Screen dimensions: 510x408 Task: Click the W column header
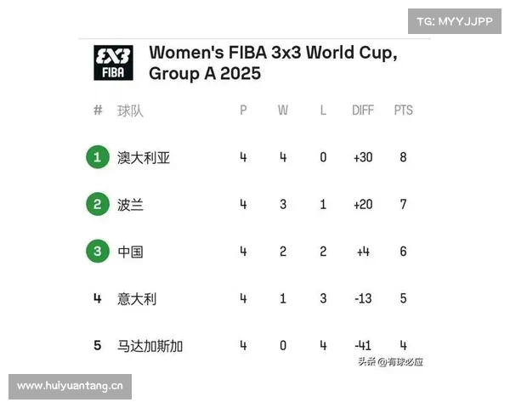(283, 110)
